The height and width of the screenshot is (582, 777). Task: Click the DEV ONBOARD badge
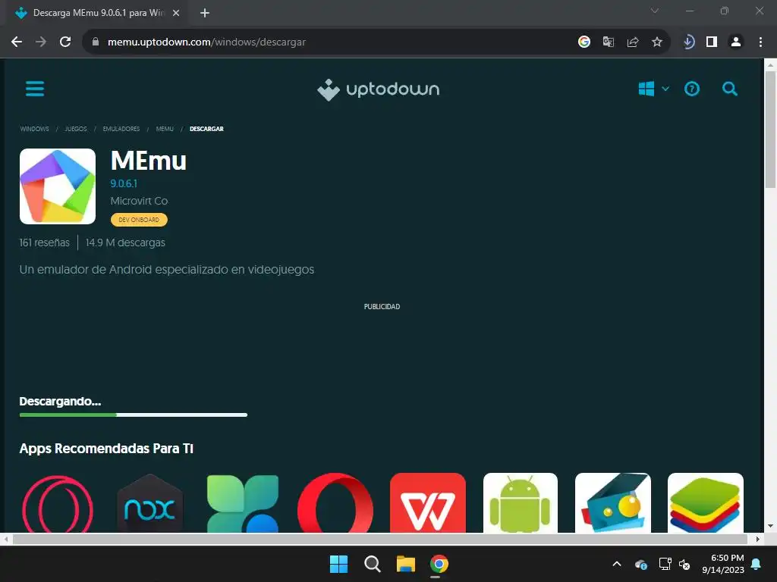pos(139,220)
